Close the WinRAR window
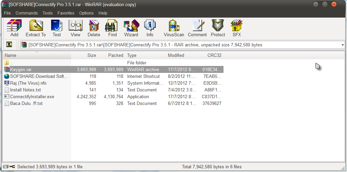Screen dimensions: 347x172 [334, 4]
